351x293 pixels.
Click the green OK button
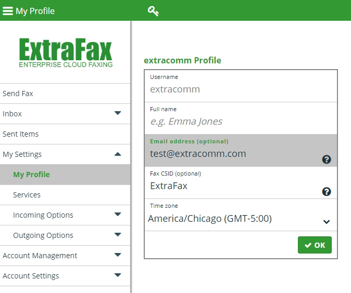pos(315,245)
